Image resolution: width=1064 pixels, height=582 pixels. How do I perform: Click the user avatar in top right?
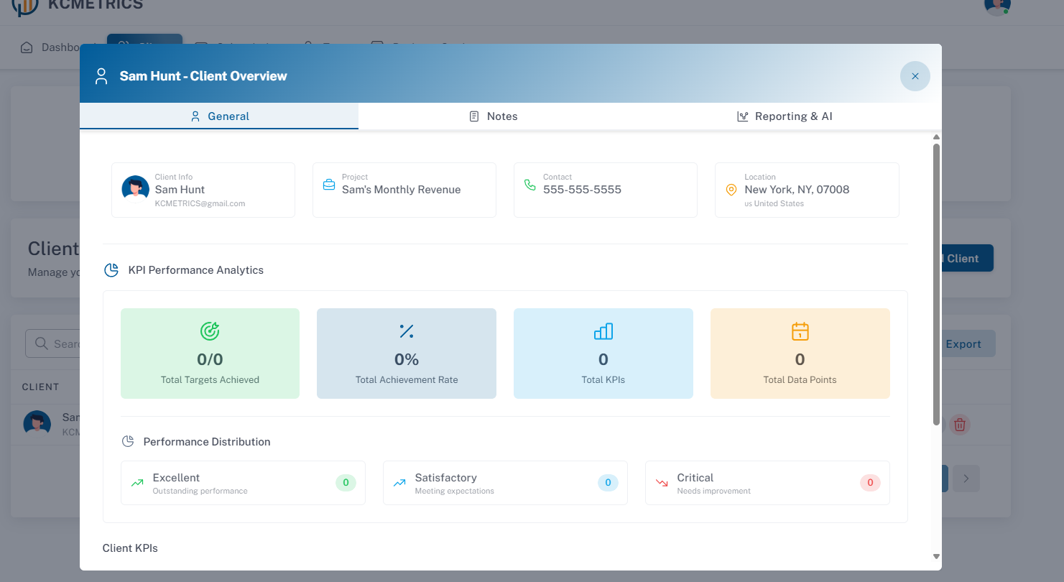[x=997, y=4]
